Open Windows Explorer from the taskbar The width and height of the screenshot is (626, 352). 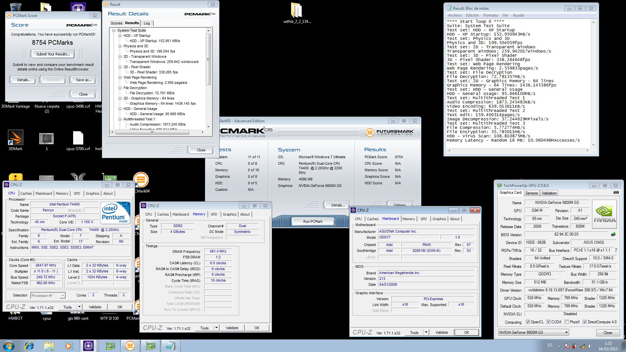coord(49,346)
